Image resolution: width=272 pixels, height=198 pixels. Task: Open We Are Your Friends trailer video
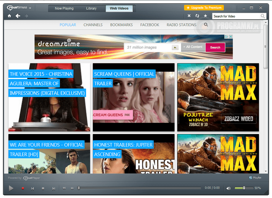(x=49, y=154)
